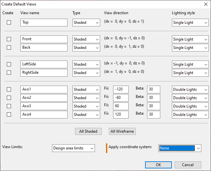Tick the Create checkbox for Front view

coord(9,39)
